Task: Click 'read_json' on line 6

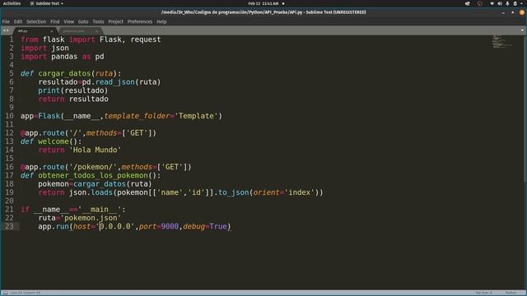Action: 115,82
